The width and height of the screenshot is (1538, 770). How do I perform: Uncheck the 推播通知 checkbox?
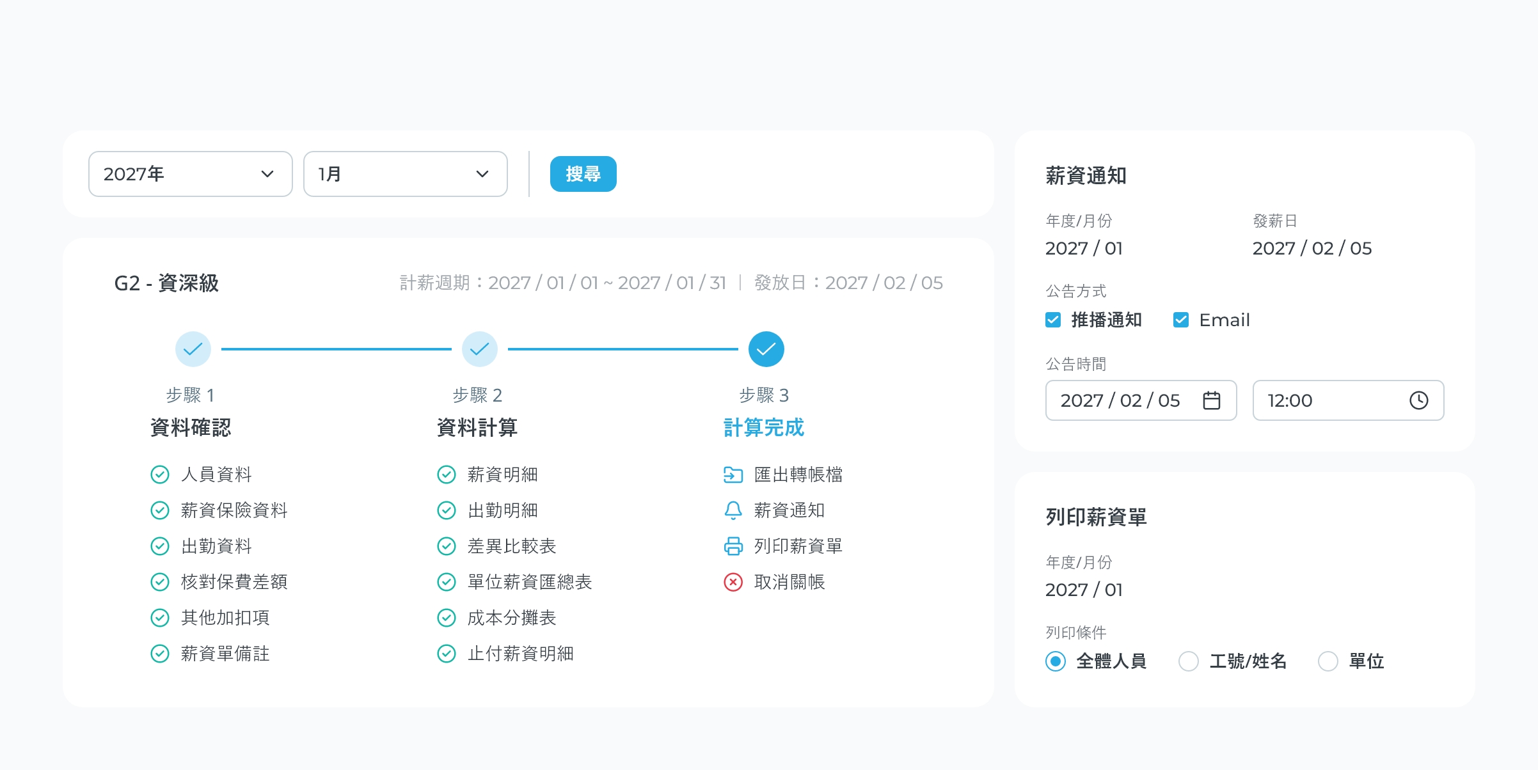tap(1053, 320)
